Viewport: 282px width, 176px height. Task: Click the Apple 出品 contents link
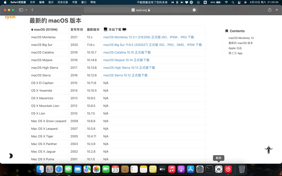[x=236, y=48]
